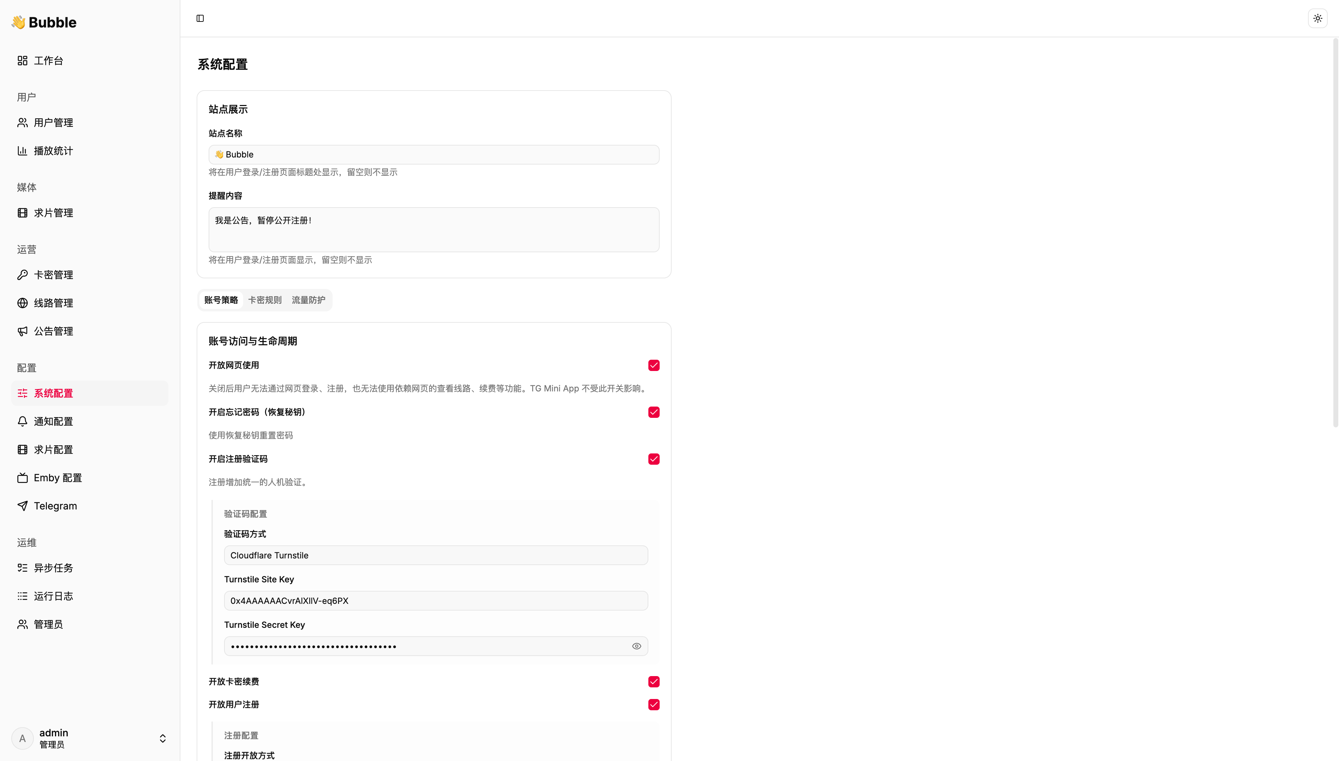
Task: Open 通知配置 bell icon
Action: [x=23, y=421]
